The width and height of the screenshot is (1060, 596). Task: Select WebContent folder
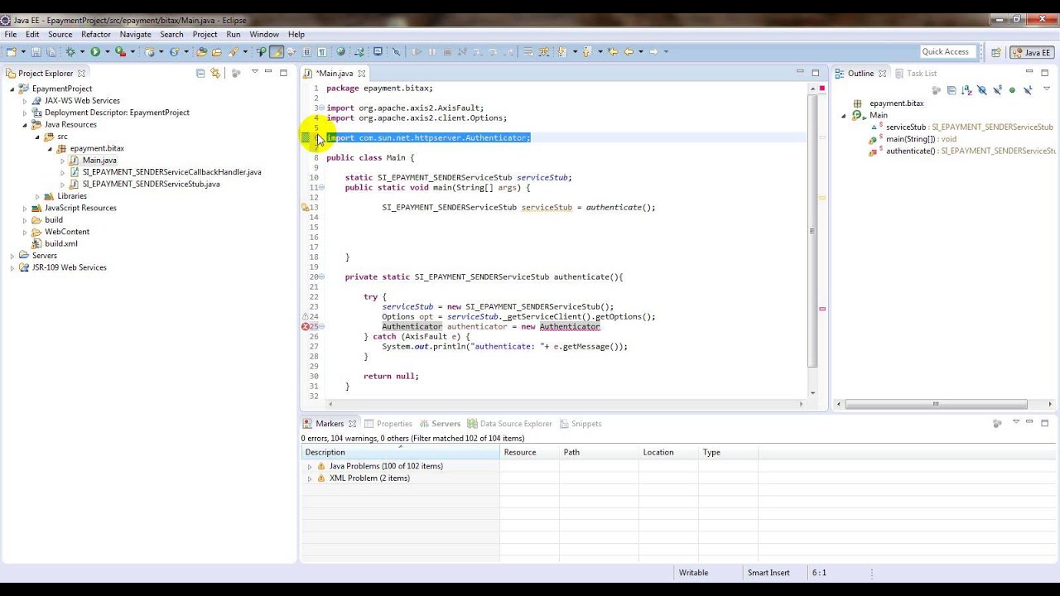tap(66, 232)
